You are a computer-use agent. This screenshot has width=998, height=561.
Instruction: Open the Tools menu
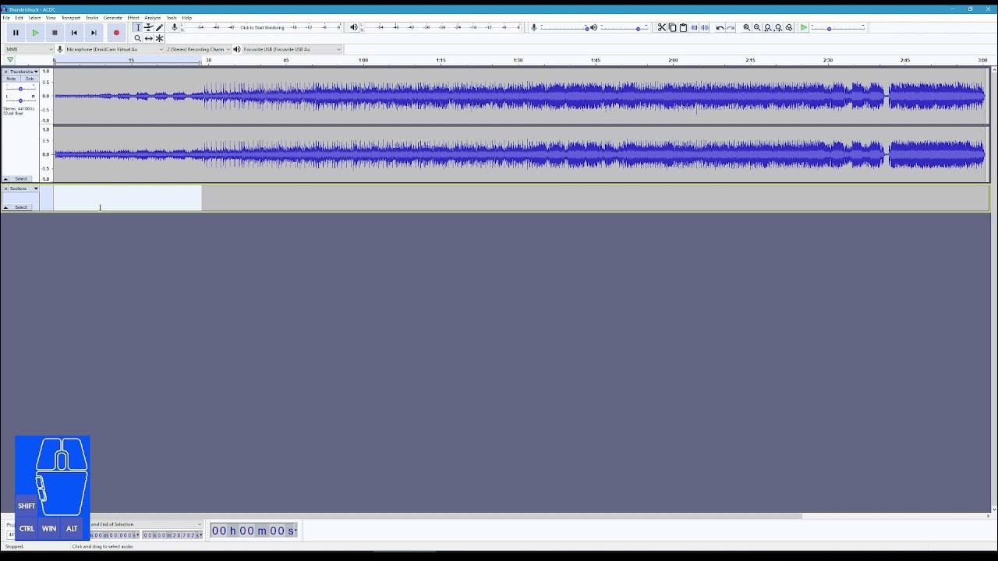172,17
